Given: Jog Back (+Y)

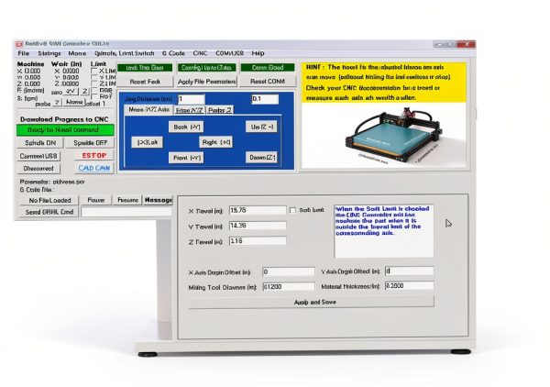Looking at the screenshot, I should tap(186, 127).
